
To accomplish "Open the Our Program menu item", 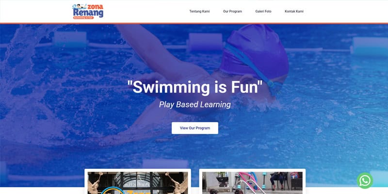I will pos(232,11).
